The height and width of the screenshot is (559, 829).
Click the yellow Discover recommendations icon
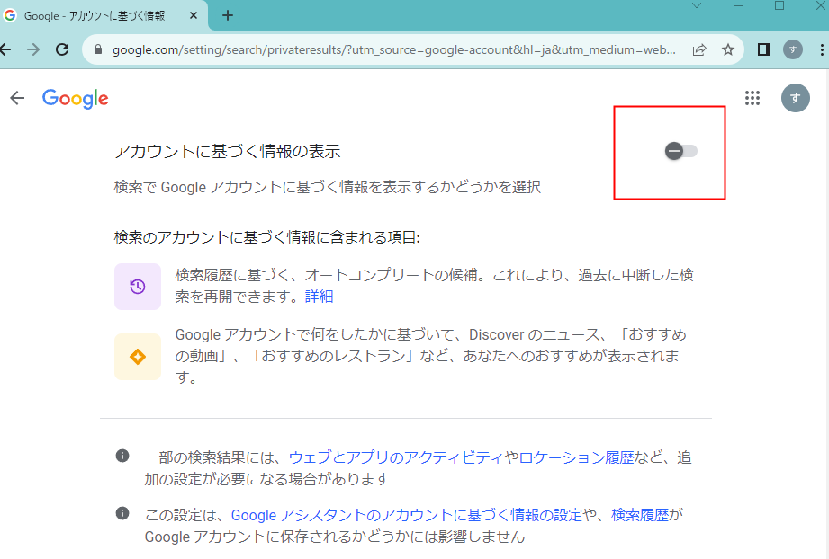[137, 357]
